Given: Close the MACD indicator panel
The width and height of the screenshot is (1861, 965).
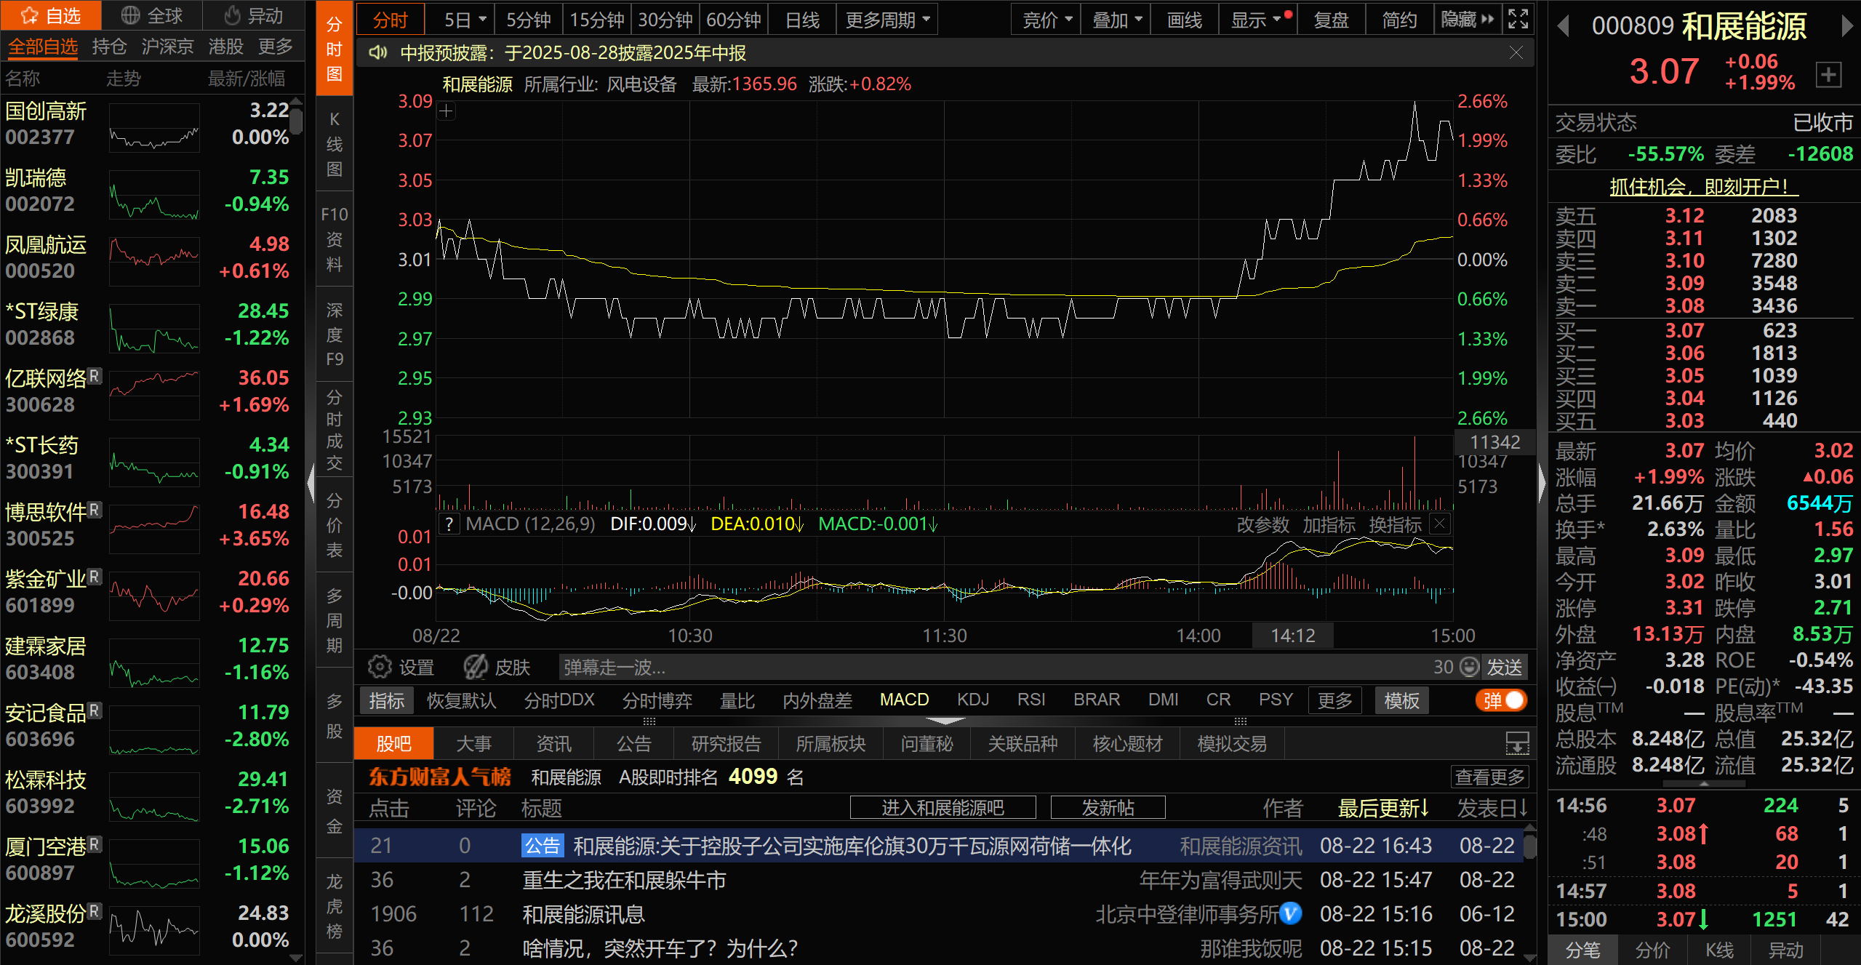Looking at the screenshot, I should (x=1439, y=523).
